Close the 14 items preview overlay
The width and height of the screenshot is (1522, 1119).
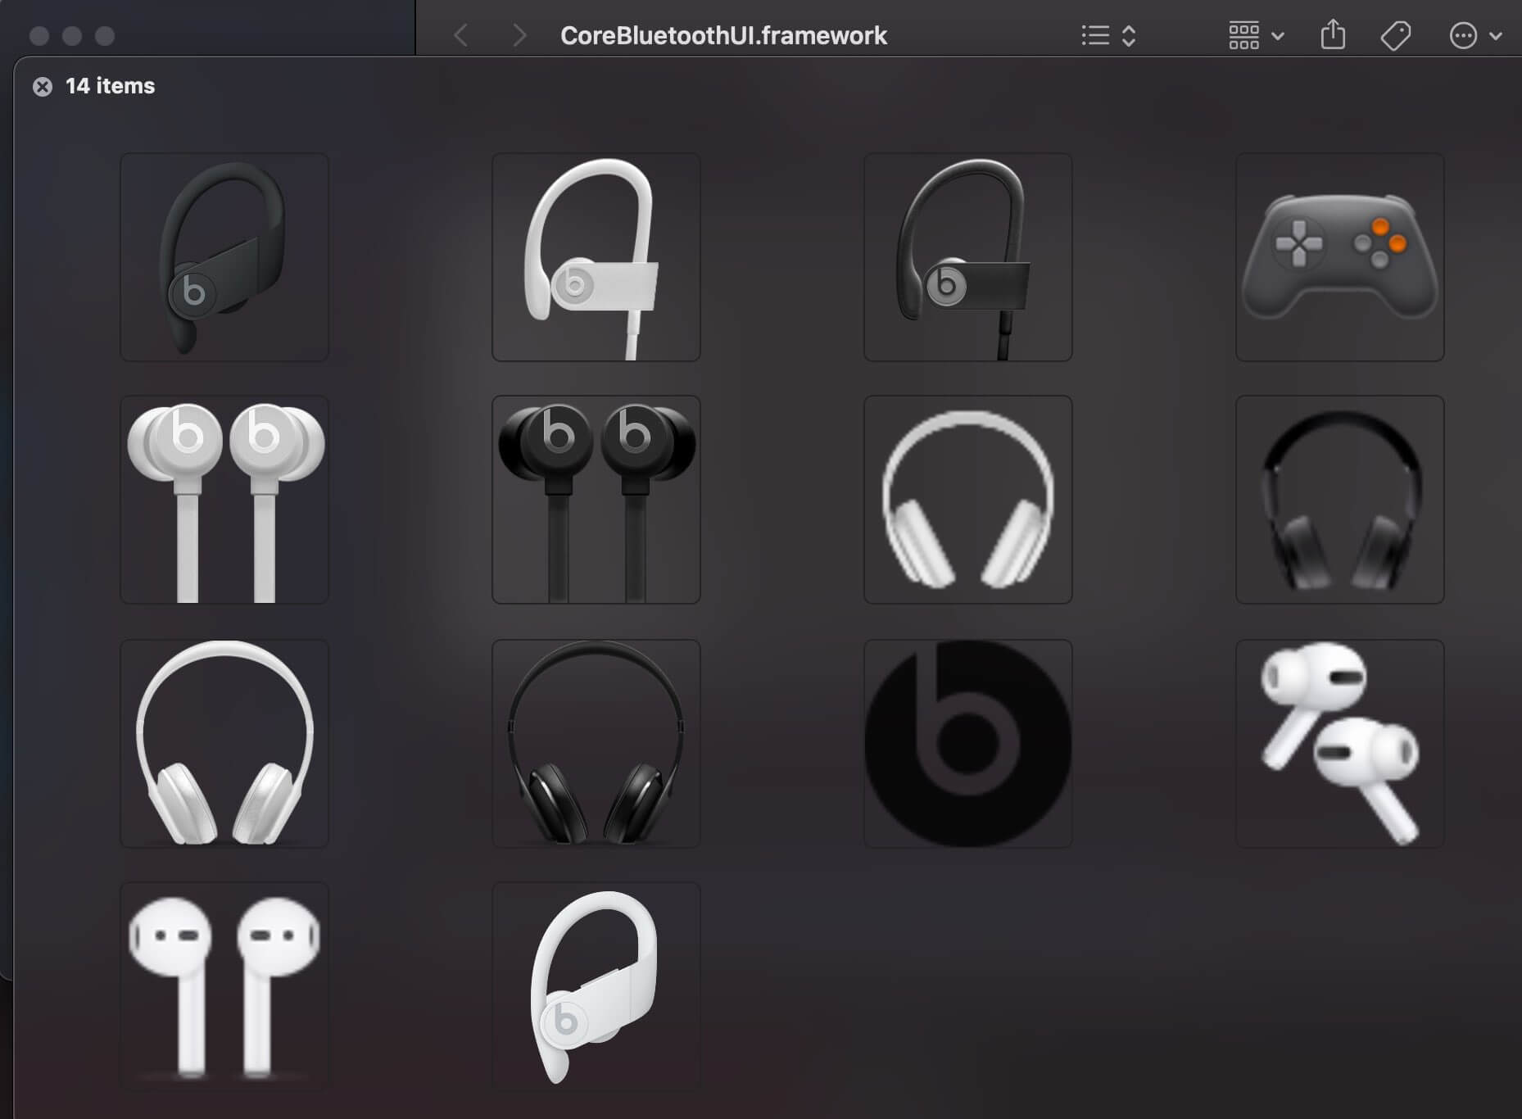point(43,87)
